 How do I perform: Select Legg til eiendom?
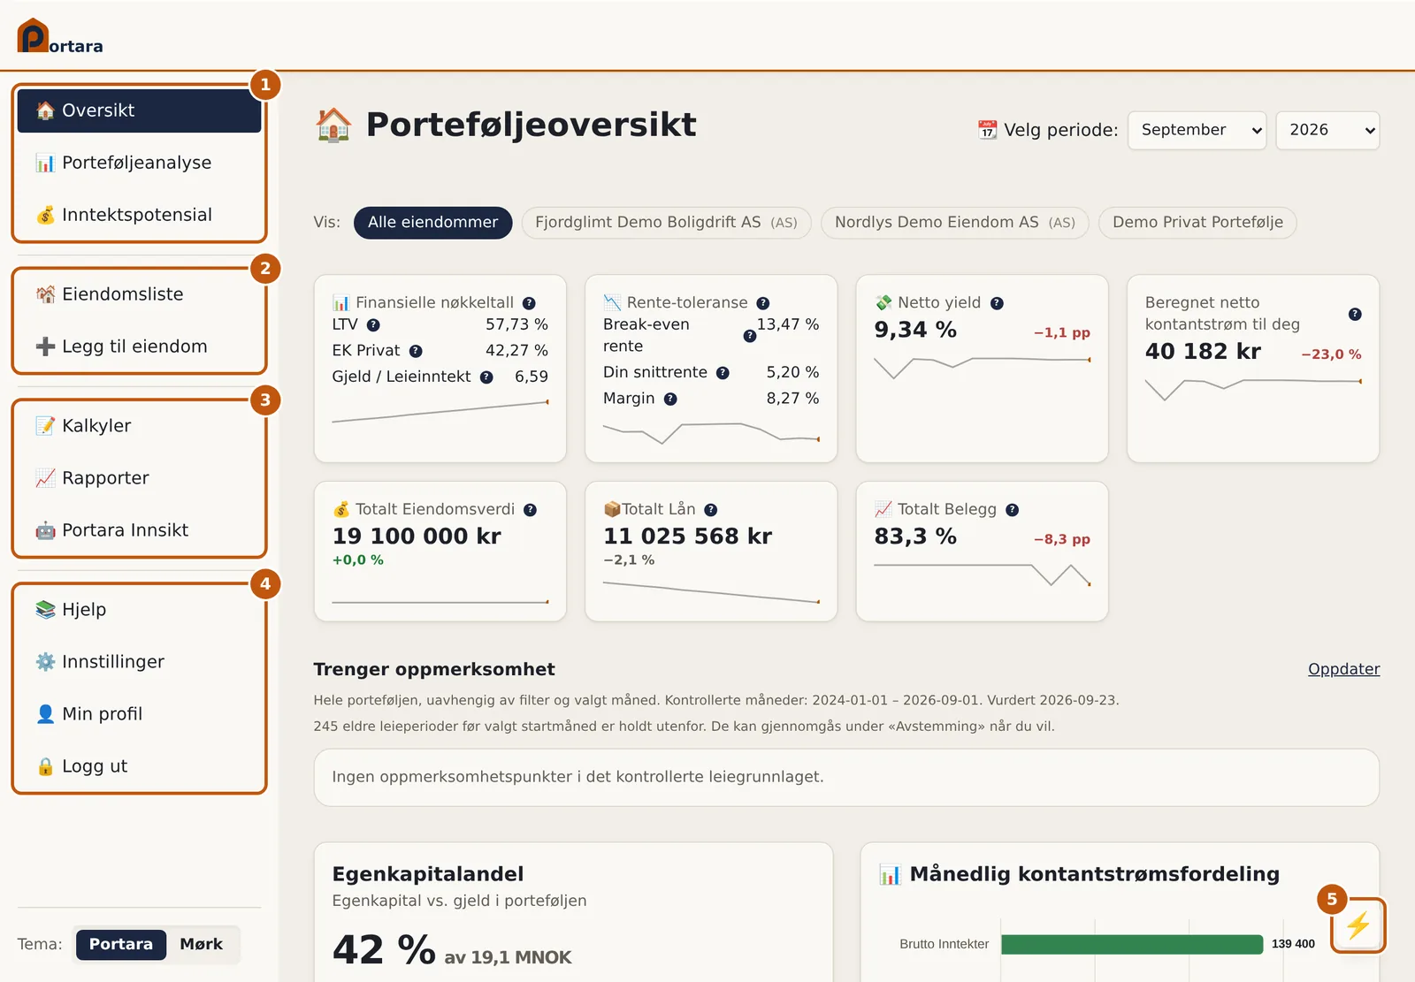coord(139,346)
